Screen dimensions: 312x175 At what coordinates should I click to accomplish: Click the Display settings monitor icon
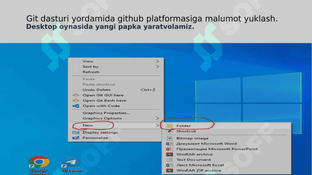pos(76,133)
